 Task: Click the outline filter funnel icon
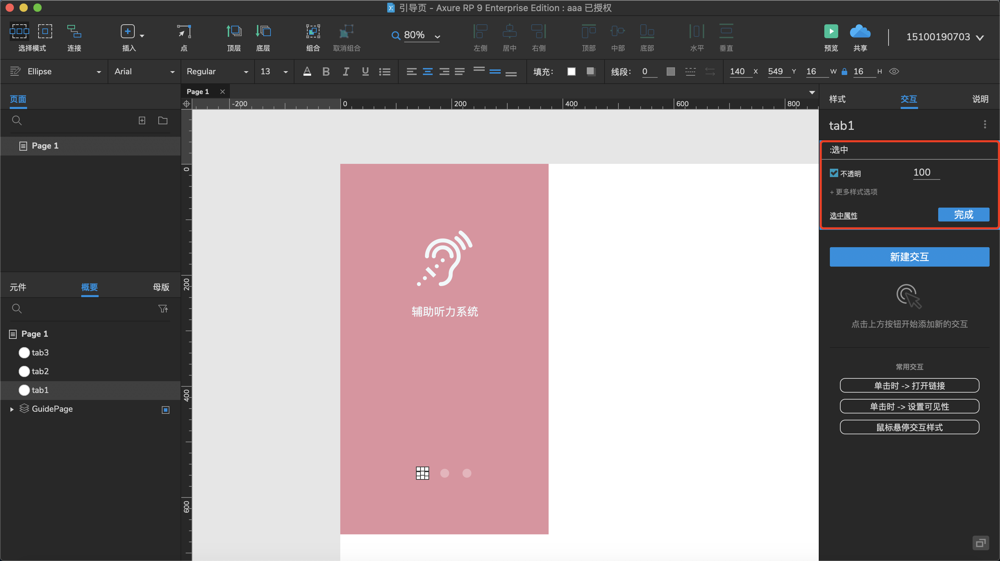coord(163,309)
